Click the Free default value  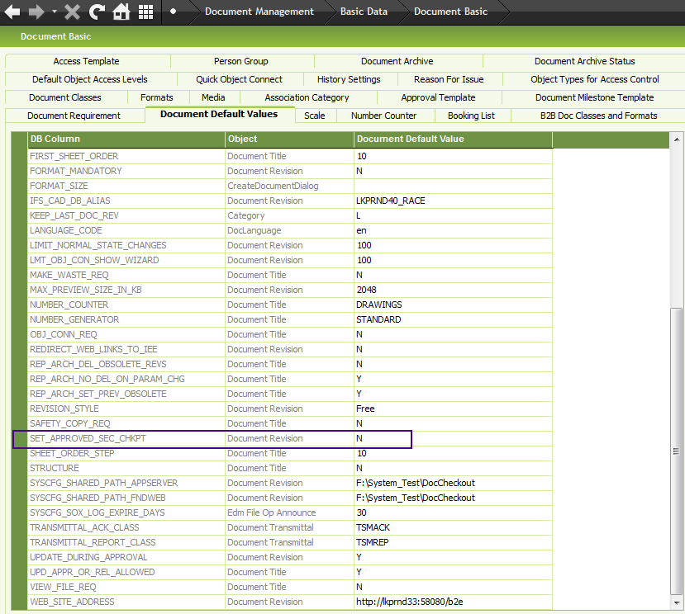pyautogui.click(x=454, y=409)
